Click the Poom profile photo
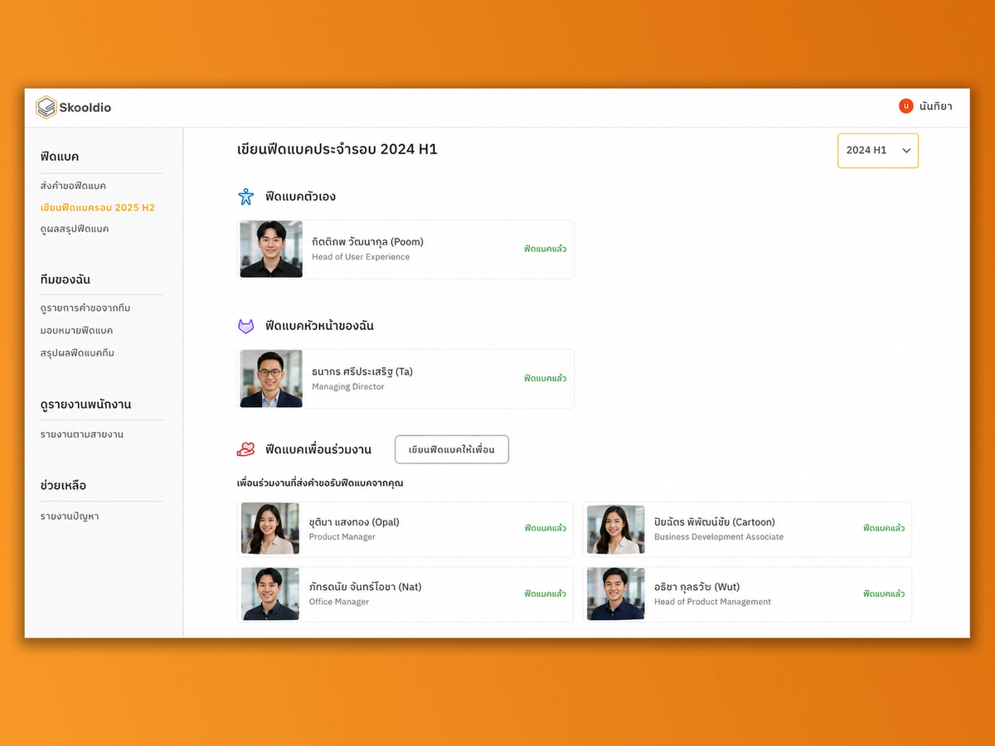The image size is (995, 746). (271, 249)
